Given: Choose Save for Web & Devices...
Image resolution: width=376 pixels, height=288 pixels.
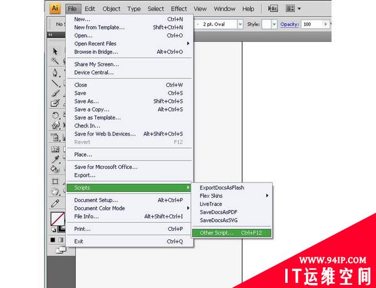Looking at the screenshot, I should (129, 134).
